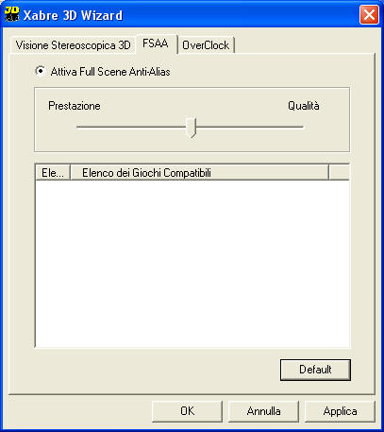The width and height of the screenshot is (384, 432).
Task: Restore settings with the Default button
Action: click(315, 370)
